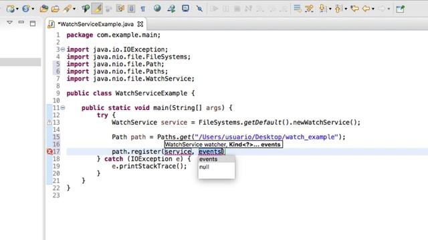The height and width of the screenshot is (240, 428).
Task: Click the Open Perspective icon
Action: 400,9
